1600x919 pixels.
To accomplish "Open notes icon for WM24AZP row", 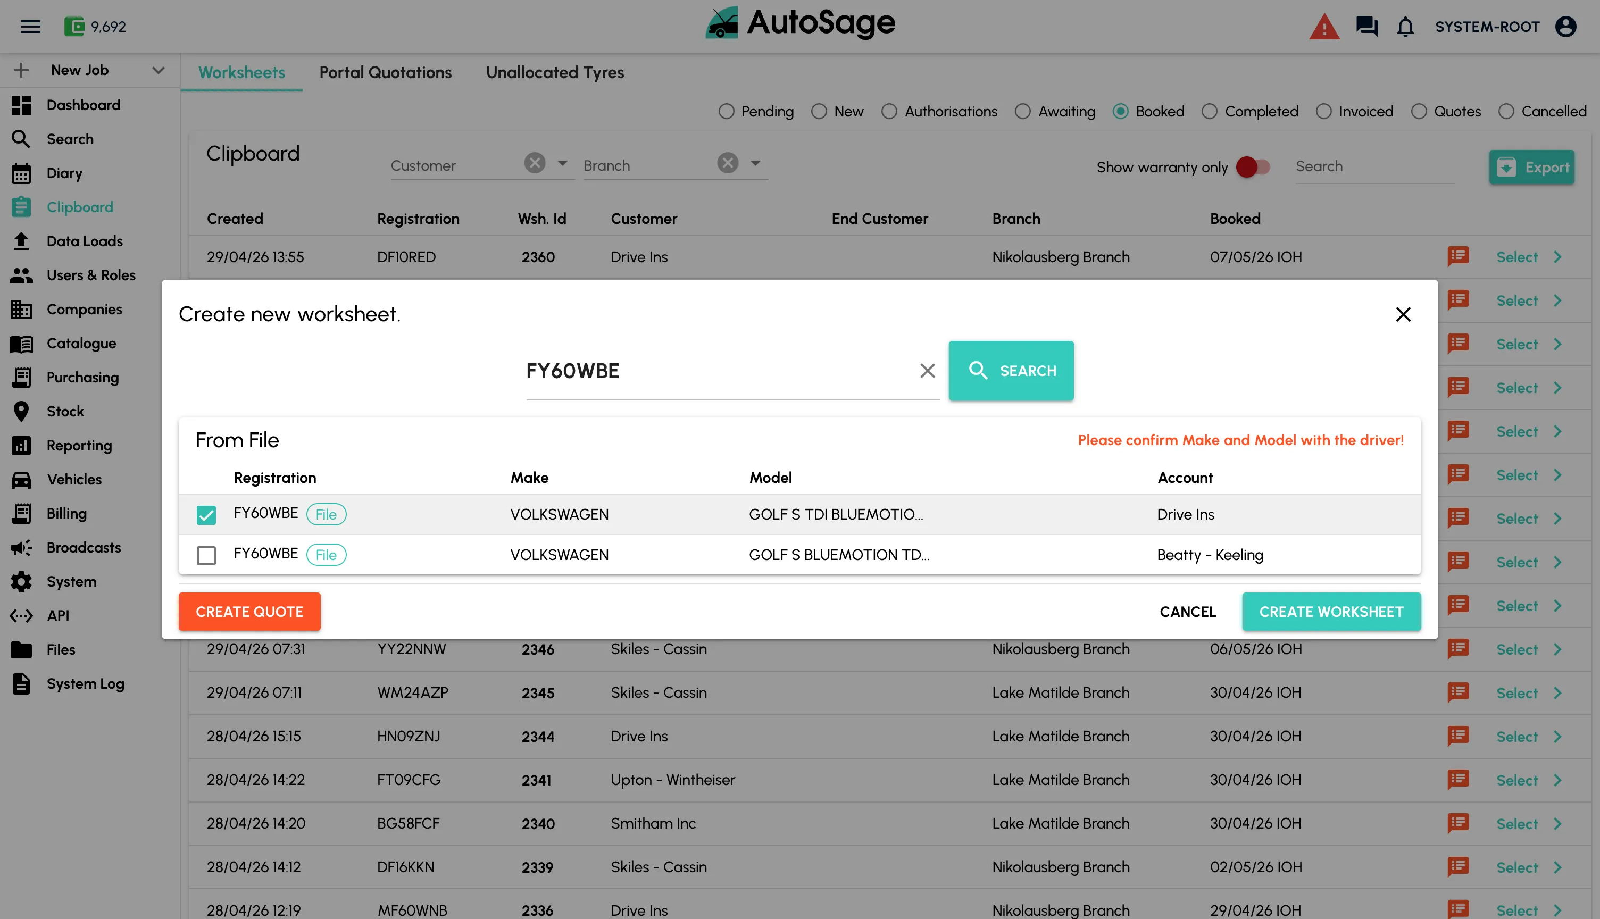I will tap(1458, 692).
